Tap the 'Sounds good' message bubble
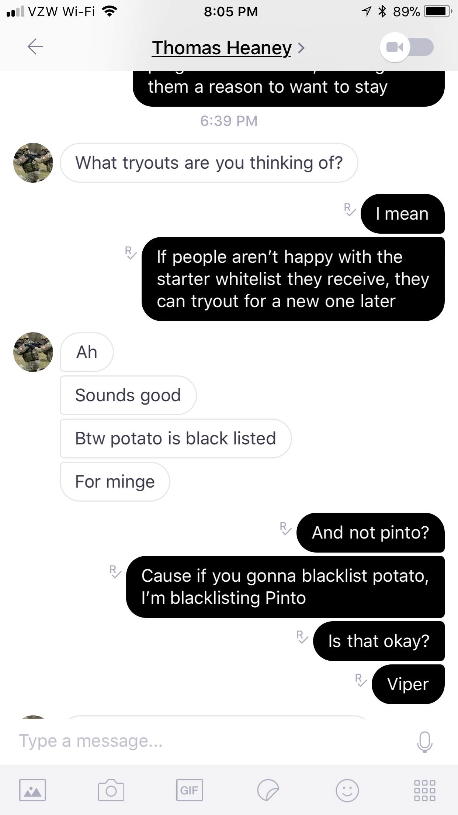The height and width of the screenshot is (815, 458). [128, 395]
